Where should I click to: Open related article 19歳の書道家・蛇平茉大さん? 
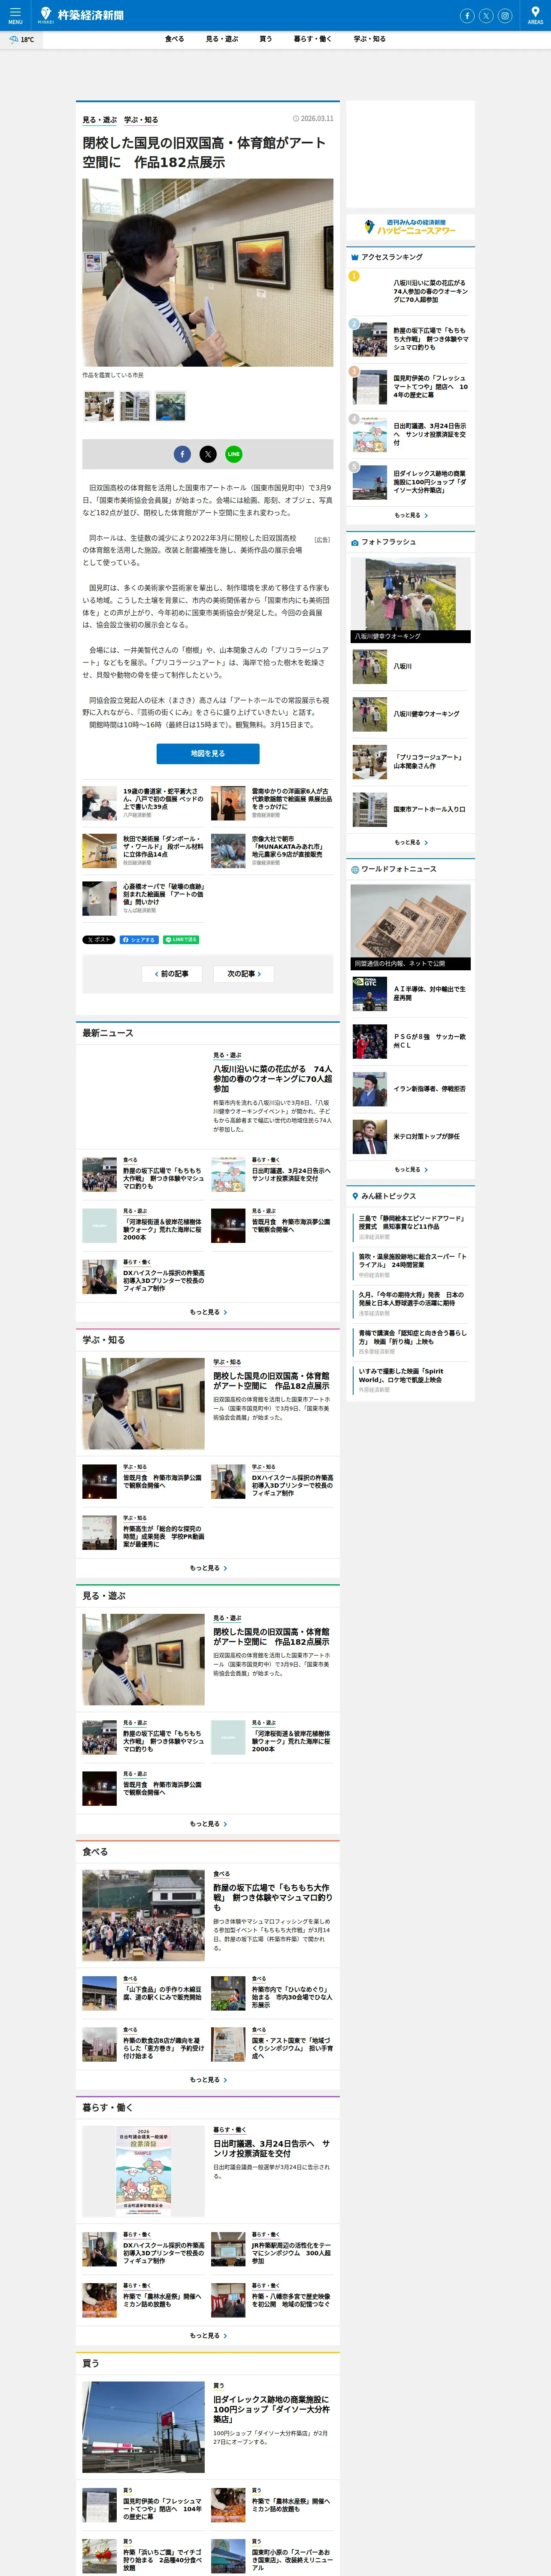pyautogui.click(x=143, y=803)
